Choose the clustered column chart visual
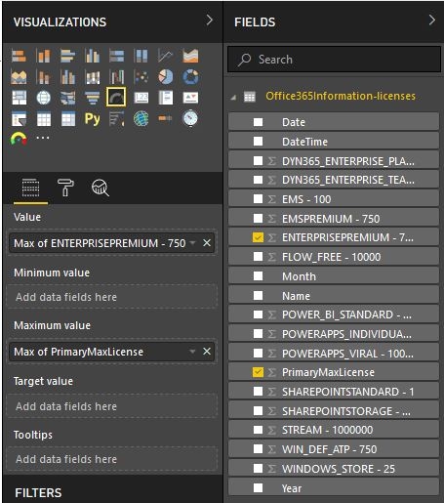 pyautogui.click(x=92, y=56)
